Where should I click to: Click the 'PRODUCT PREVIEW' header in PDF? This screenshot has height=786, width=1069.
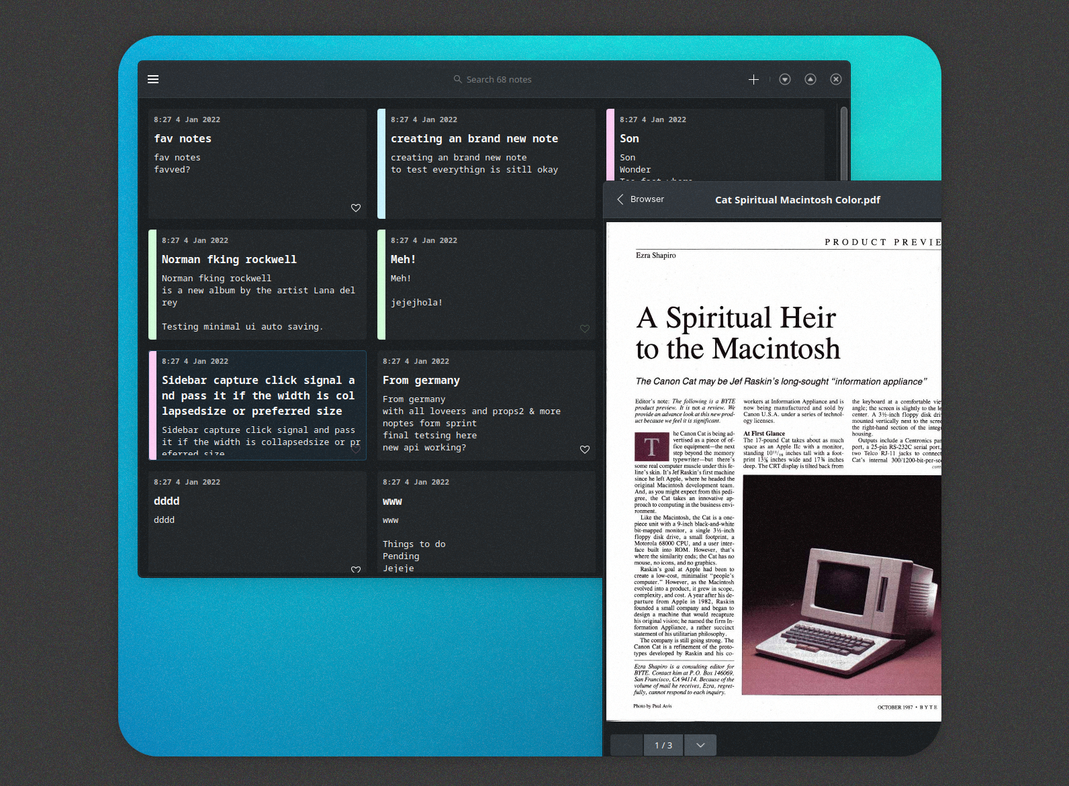(882, 242)
